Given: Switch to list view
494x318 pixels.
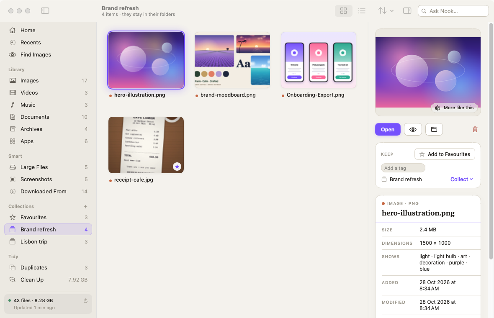Looking at the screenshot, I should click(362, 11).
